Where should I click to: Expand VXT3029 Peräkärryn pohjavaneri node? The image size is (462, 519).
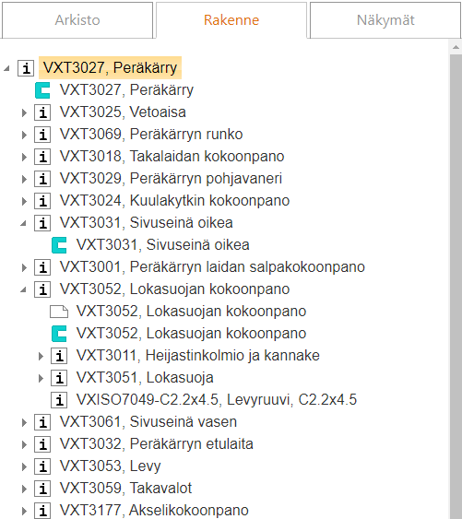[24, 179]
